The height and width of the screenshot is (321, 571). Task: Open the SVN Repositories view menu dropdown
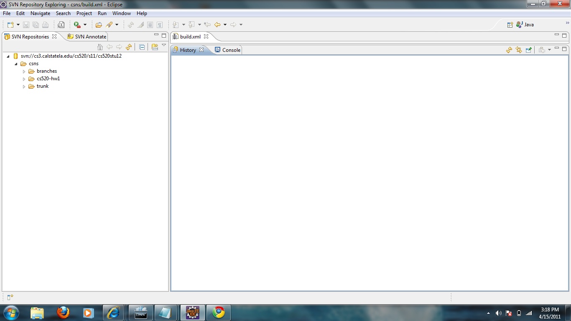coord(164,46)
